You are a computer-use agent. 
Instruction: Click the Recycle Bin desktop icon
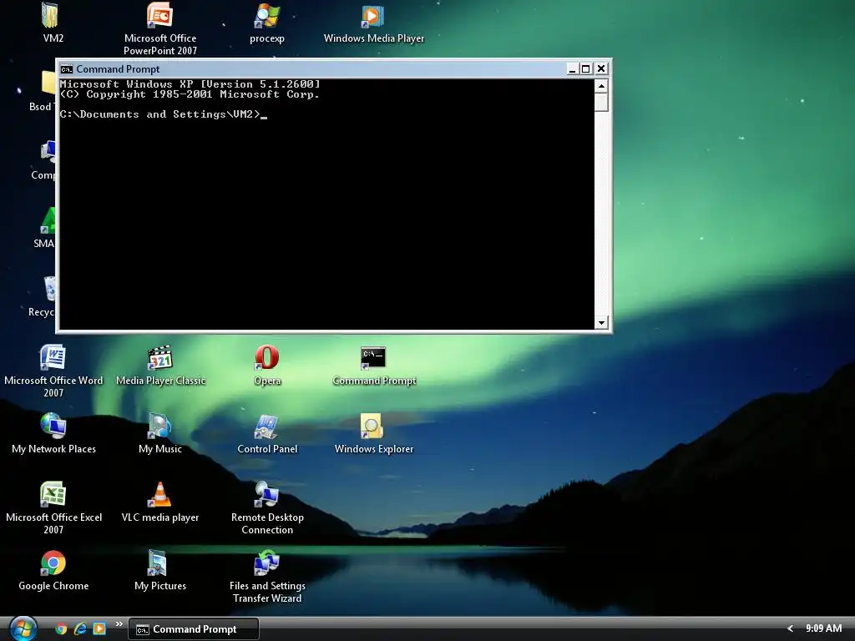point(49,289)
